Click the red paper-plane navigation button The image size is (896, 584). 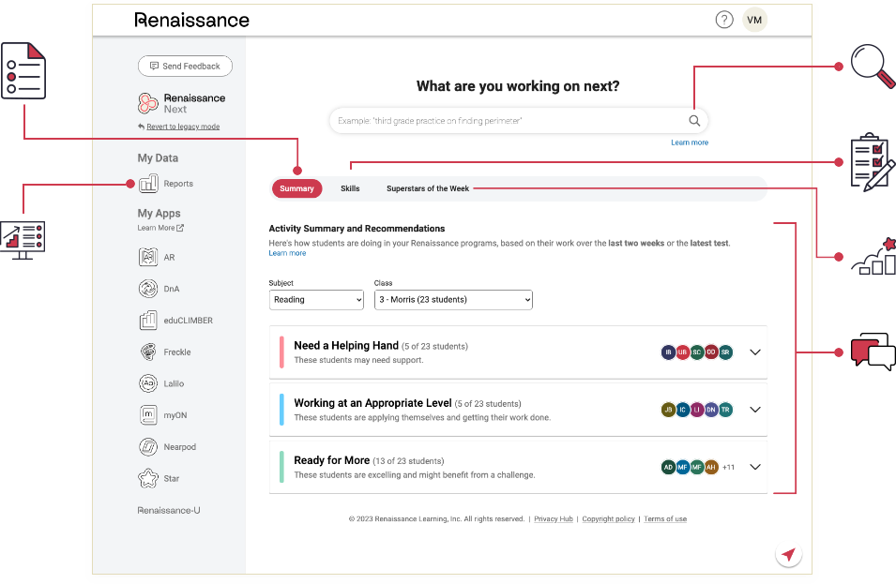point(788,554)
